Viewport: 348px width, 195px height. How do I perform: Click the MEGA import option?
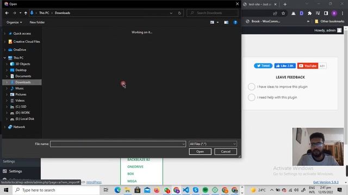(132, 181)
